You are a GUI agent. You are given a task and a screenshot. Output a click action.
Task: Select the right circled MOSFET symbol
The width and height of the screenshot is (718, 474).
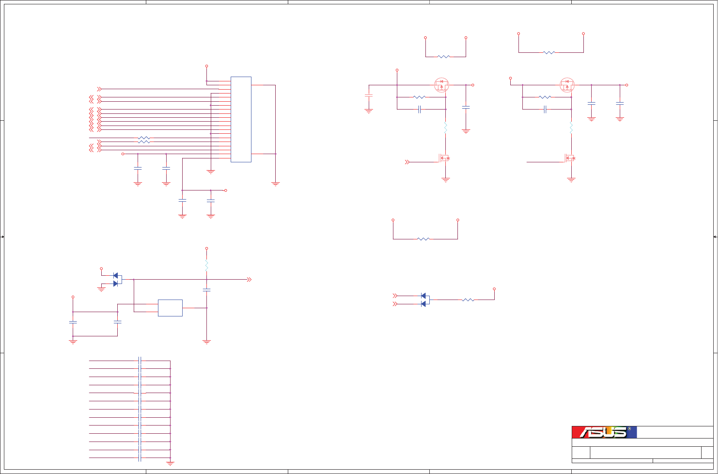[x=567, y=84]
